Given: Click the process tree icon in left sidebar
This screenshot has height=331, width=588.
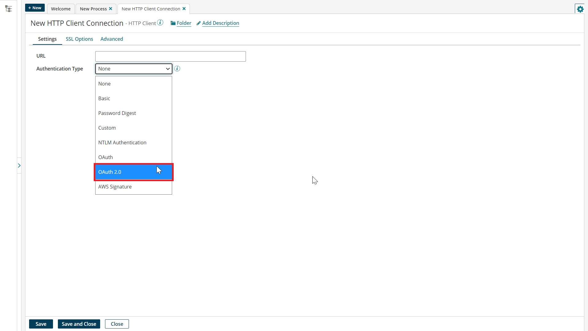Looking at the screenshot, I should (9, 9).
